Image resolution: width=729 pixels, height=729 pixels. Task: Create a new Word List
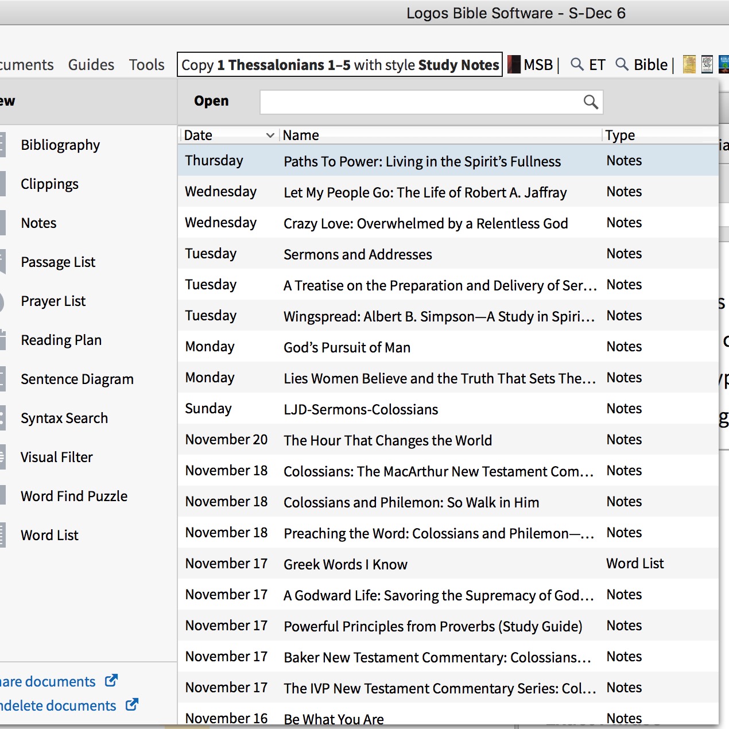point(49,535)
